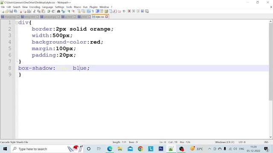Open the Macro menu
The image size is (273, 153).
click(77, 7)
